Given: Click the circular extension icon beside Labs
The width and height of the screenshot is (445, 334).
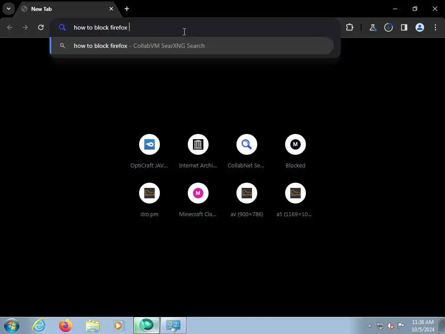Looking at the screenshot, I should [388, 27].
